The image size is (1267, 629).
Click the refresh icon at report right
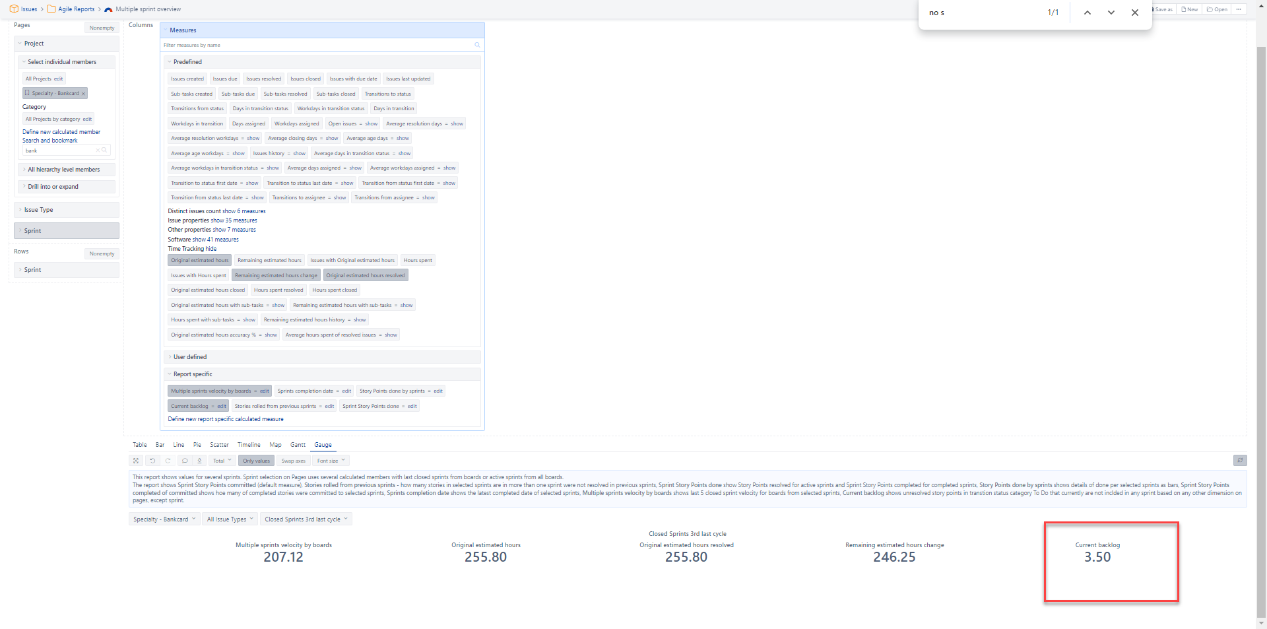coord(1240,460)
